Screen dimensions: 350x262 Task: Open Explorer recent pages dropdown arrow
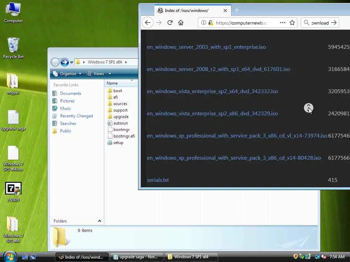(x=71, y=62)
